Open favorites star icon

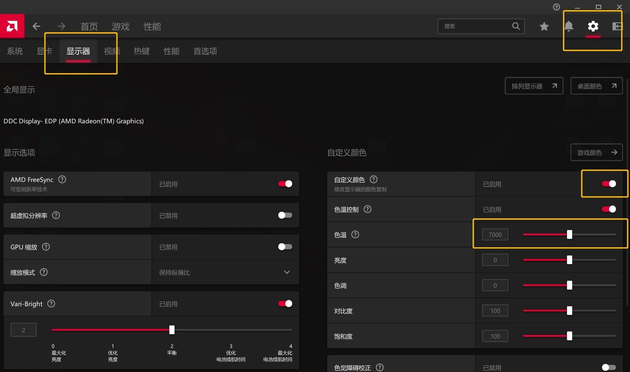(544, 26)
